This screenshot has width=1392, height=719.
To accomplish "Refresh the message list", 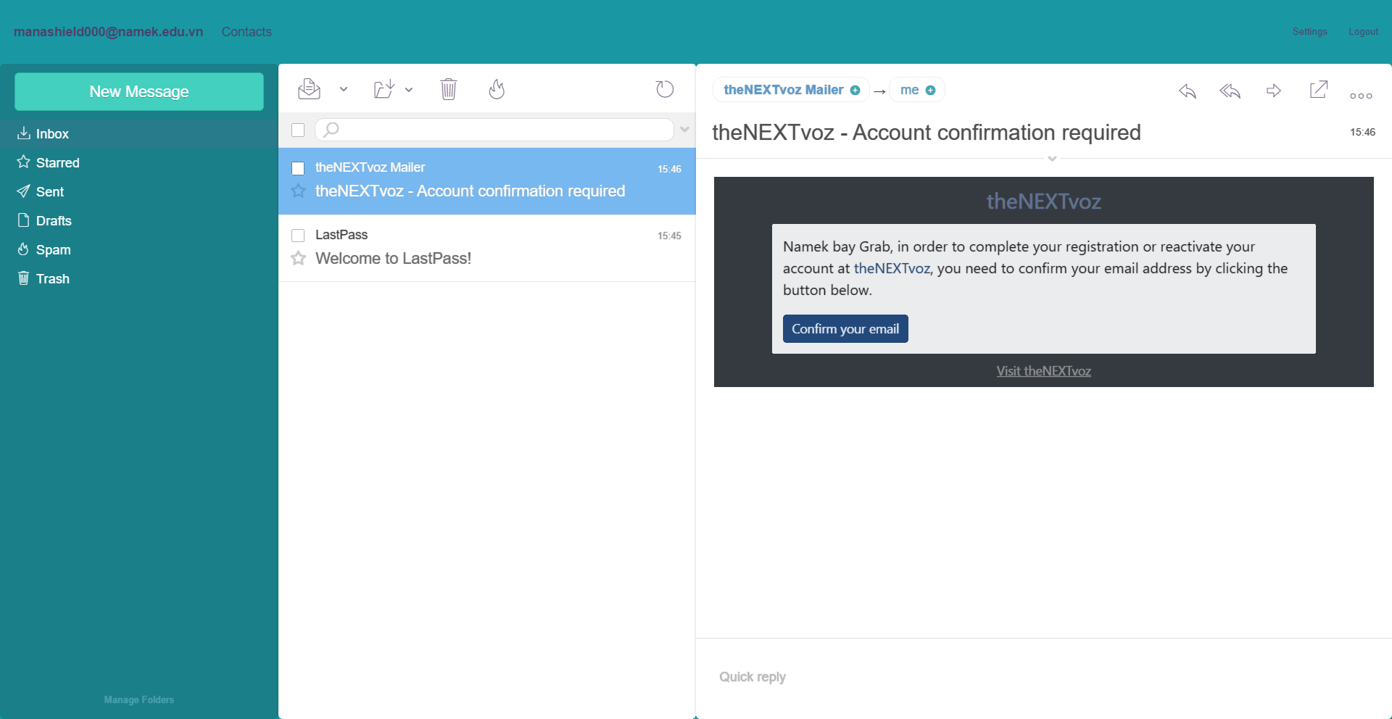I will click(665, 89).
